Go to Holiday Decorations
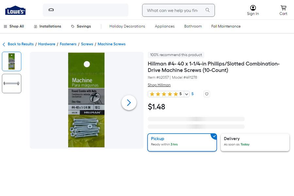Image resolution: width=294 pixels, height=196 pixels. [x=127, y=26]
